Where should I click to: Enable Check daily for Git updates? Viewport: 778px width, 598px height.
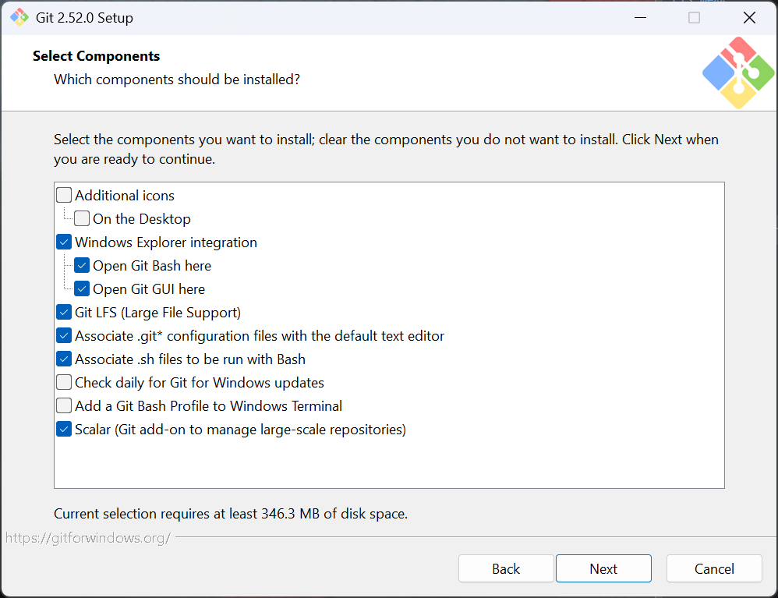coord(64,383)
